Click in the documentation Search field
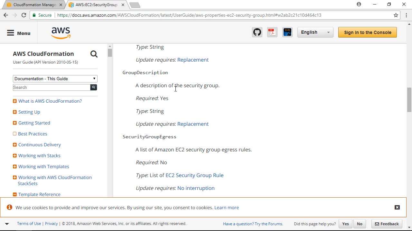The height and width of the screenshot is (231, 412). pos(51,87)
